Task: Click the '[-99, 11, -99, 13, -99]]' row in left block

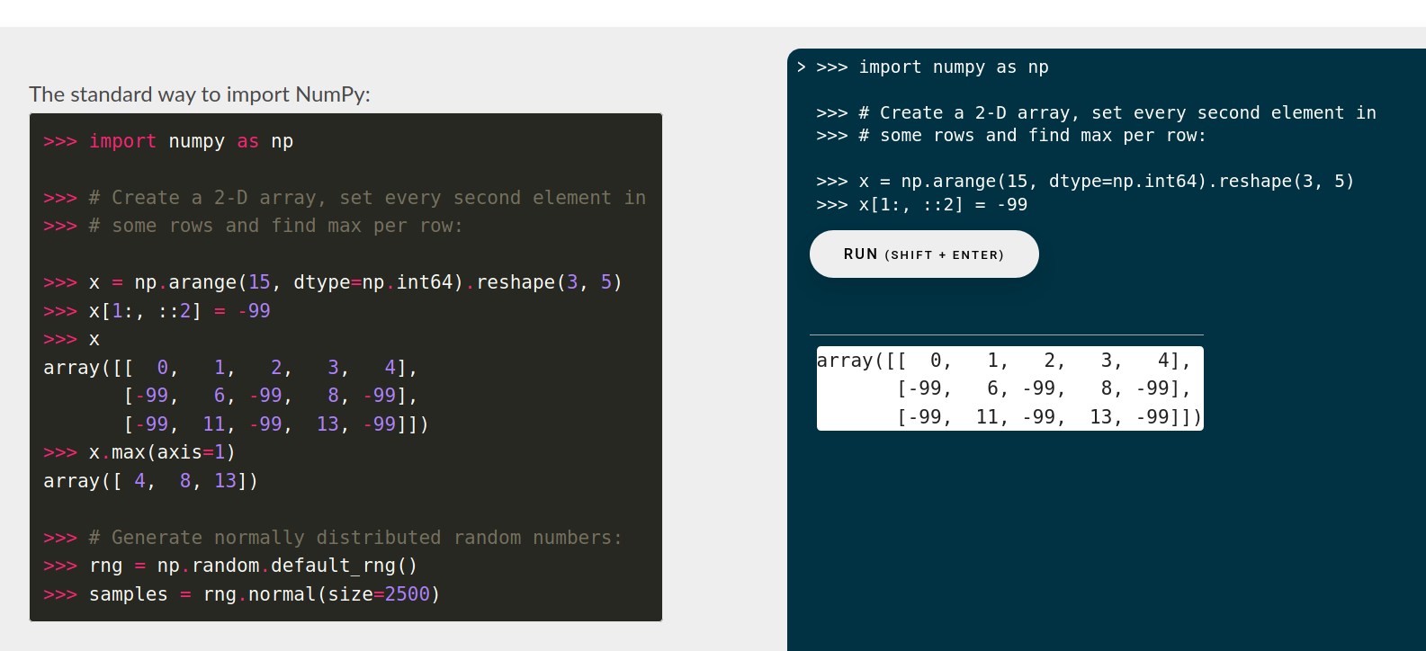Action: 275,424
